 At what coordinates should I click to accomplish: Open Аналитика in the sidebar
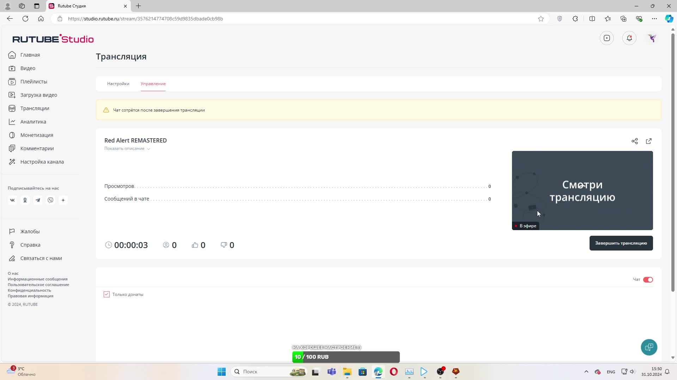coord(33,122)
